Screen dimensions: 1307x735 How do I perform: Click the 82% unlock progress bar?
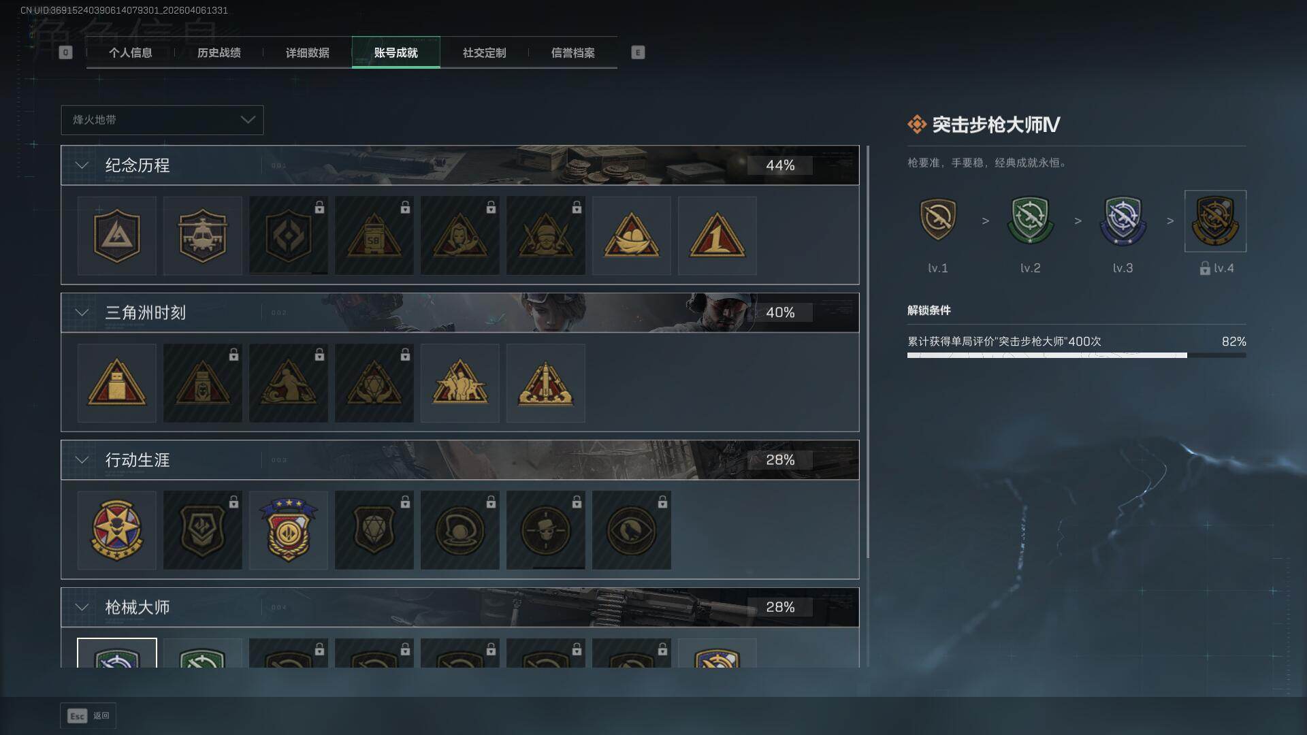click(x=1076, y=355)
